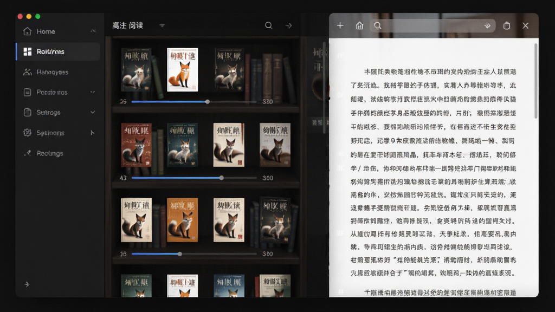Screen dimensions: 555x312
Task: Click the magnifier icon in reader search
Action: click(x=378, y=25)
